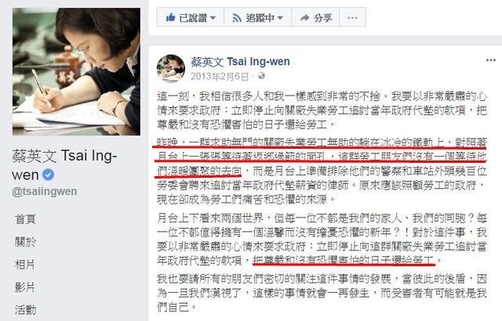Image resolution: width=502 pixels, height=321 pixels.
Task: Click the 分享 share button
Action: [x=315, y=17]
